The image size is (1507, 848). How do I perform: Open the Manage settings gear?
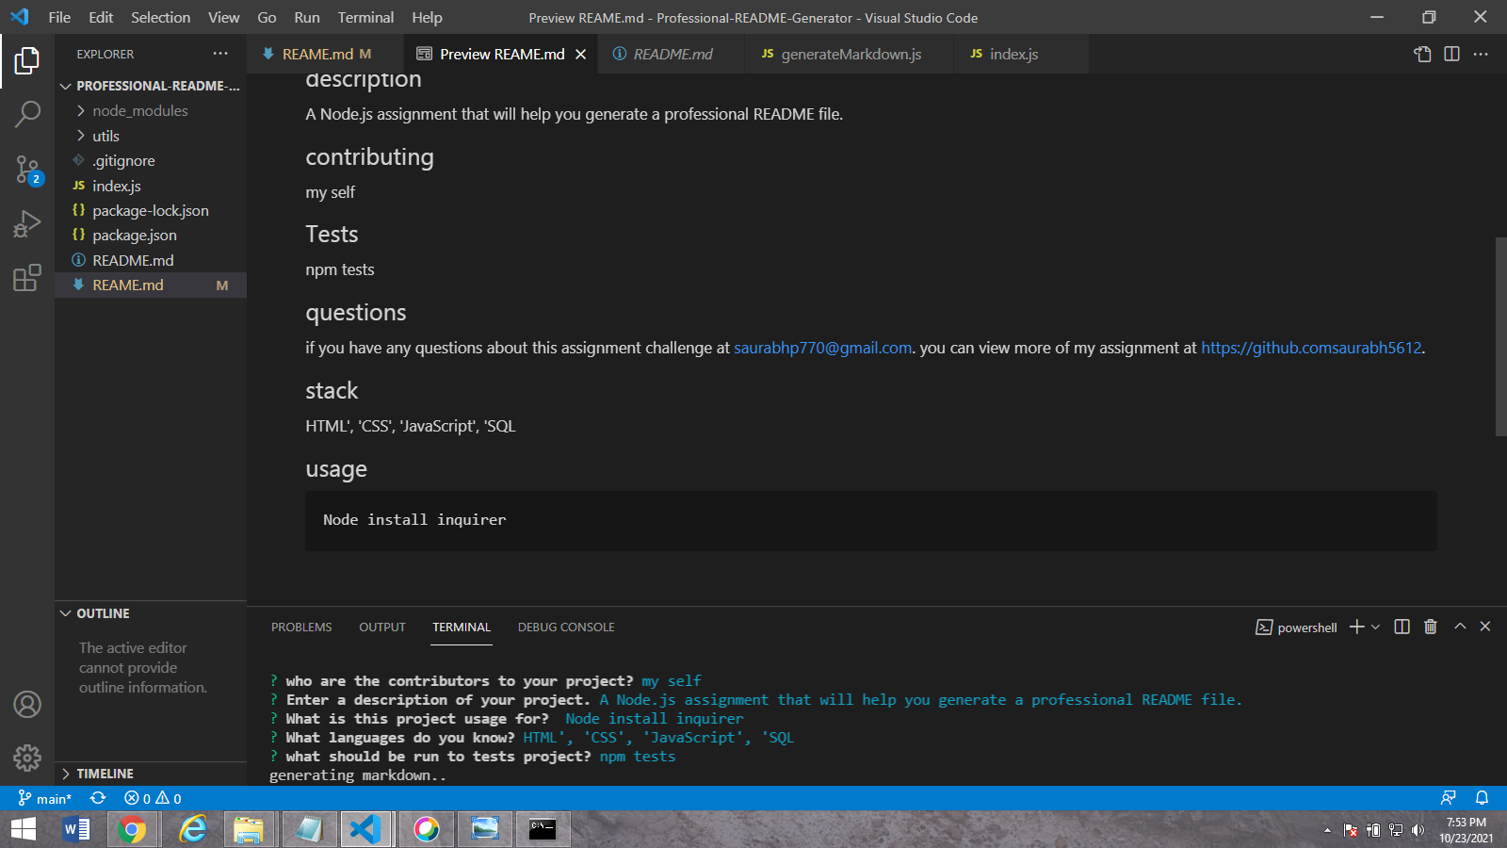click(27, 758)
